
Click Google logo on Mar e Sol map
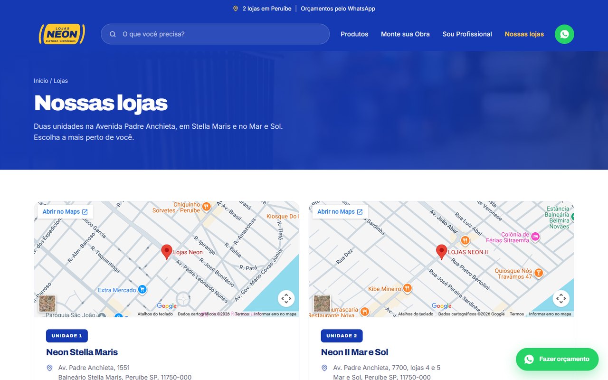point(442,306)
